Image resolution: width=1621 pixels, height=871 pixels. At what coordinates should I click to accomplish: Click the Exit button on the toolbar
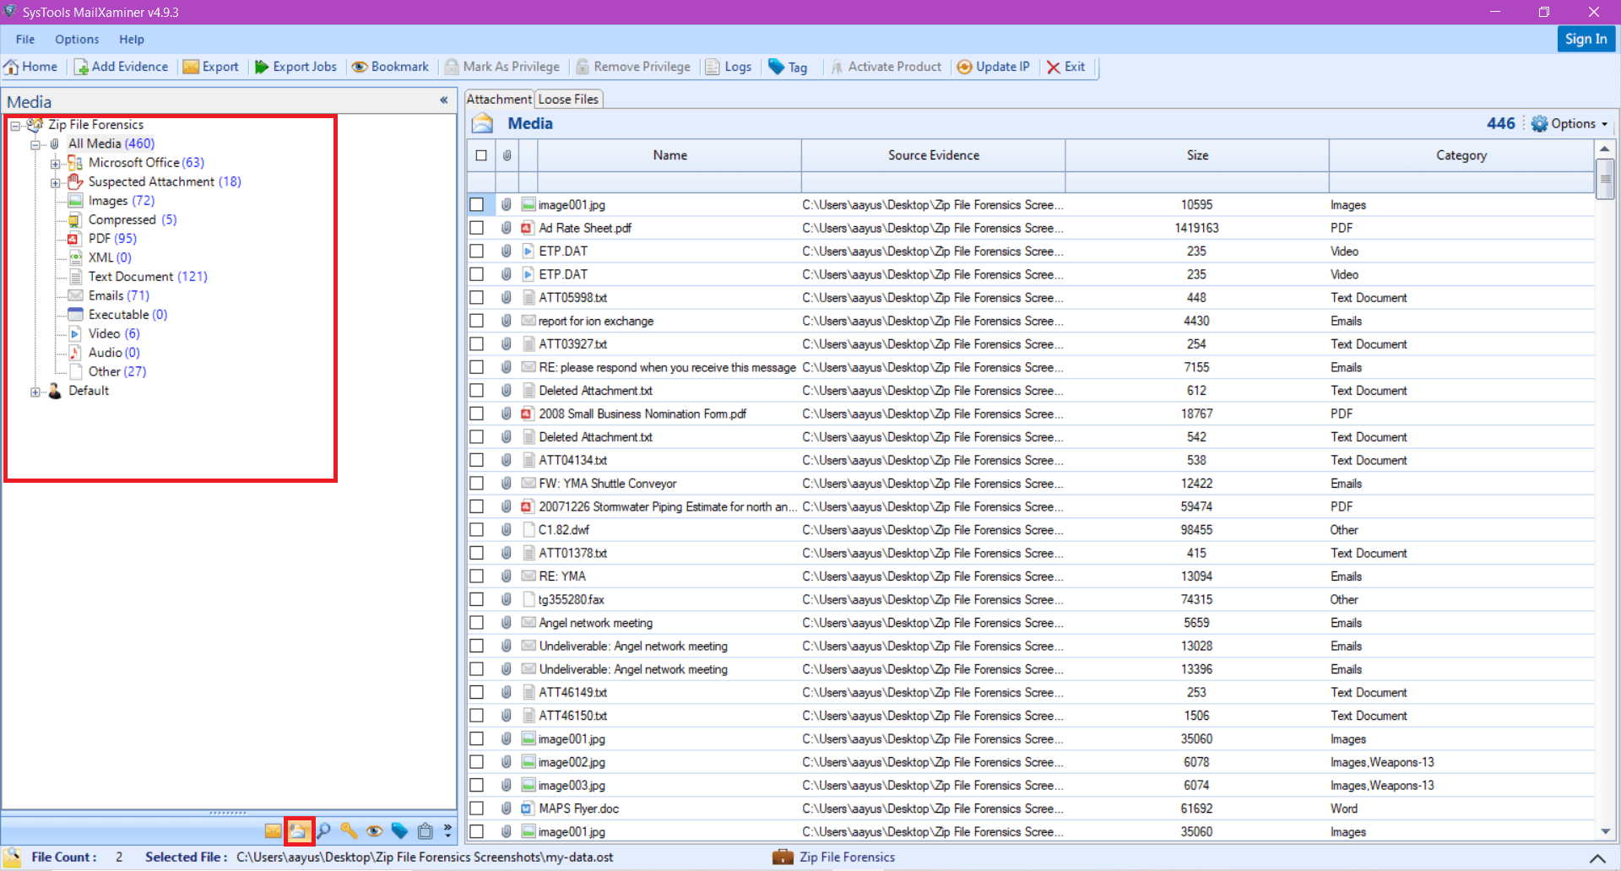point(1066,67)
